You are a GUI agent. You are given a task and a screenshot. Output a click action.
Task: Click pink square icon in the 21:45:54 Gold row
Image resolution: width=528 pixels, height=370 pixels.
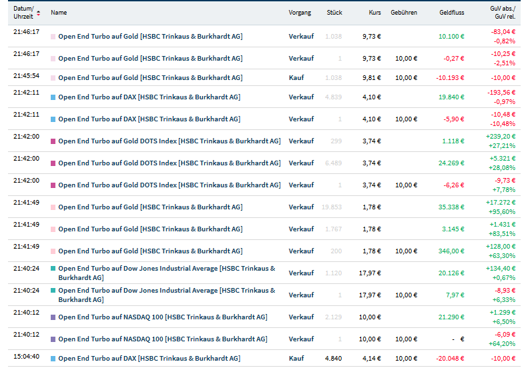click(x=53, y=78)
